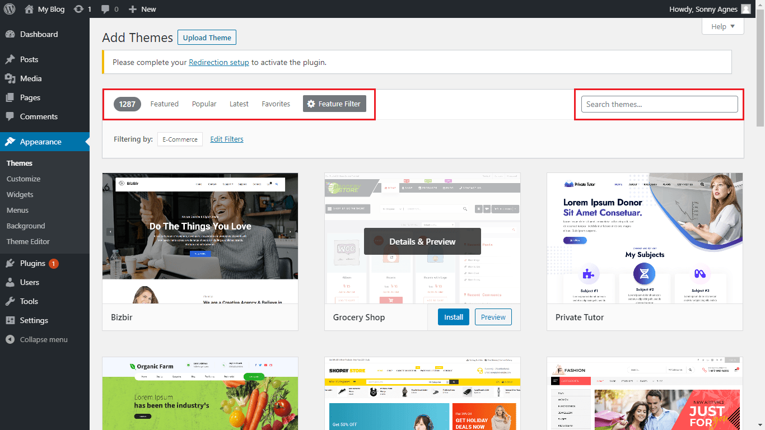Open the Feature Filter button
The height and width of the screenshot is (430, 765).
[334, 104]
